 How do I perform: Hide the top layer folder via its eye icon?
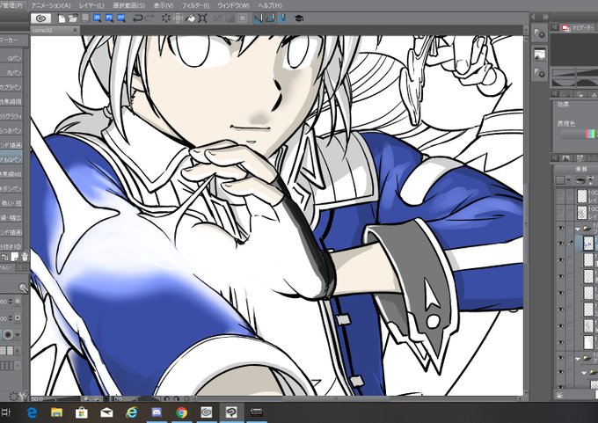(x=560, y=228)
